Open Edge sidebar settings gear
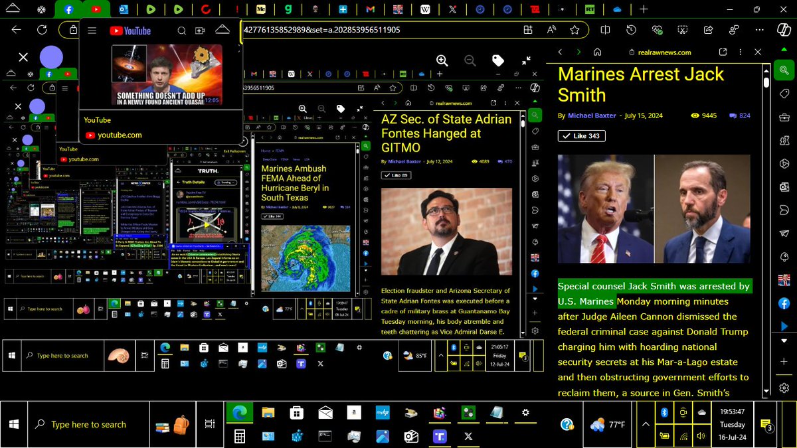Image resolution: width=797 pixels, height=448 pixels. pyautogui.click(x=784, y=388)
